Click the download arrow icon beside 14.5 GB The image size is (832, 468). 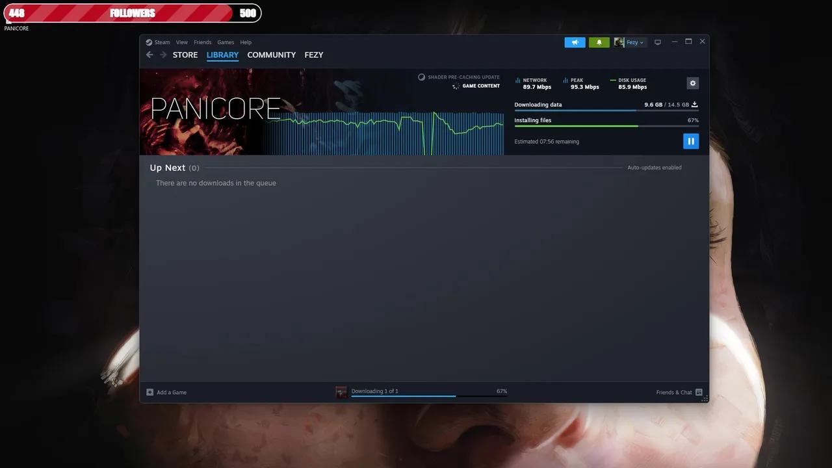point(695,105)
